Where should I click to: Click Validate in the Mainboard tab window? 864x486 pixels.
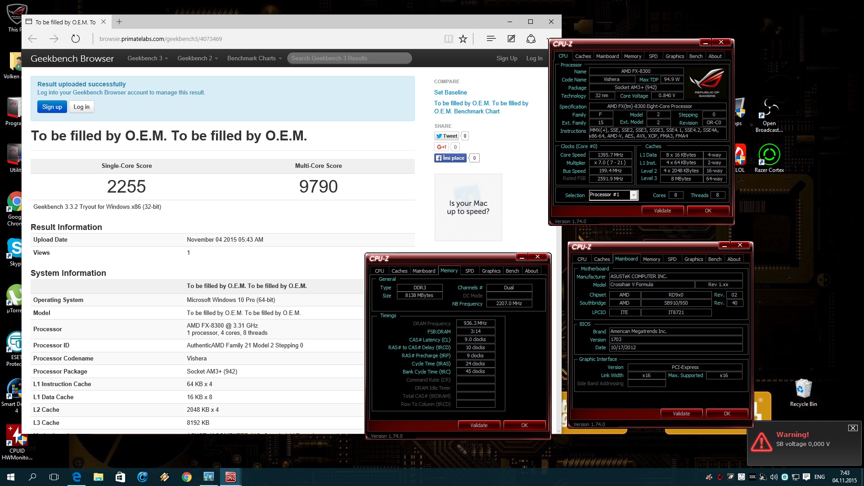[x=681, y=414]
